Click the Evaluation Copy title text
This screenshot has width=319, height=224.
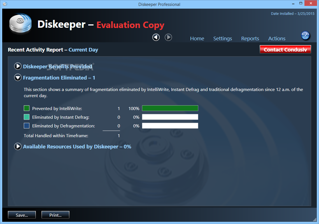pos(131,25)
